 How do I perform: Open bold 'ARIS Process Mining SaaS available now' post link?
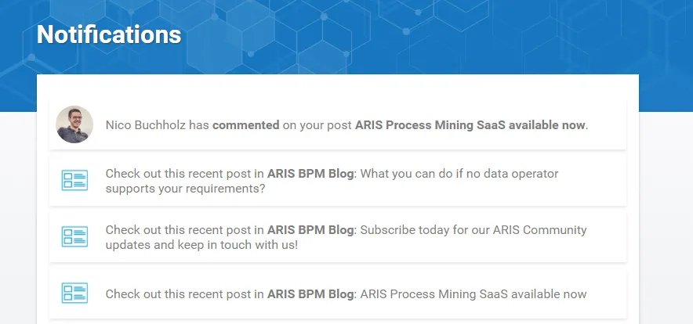tap(470, 125)
